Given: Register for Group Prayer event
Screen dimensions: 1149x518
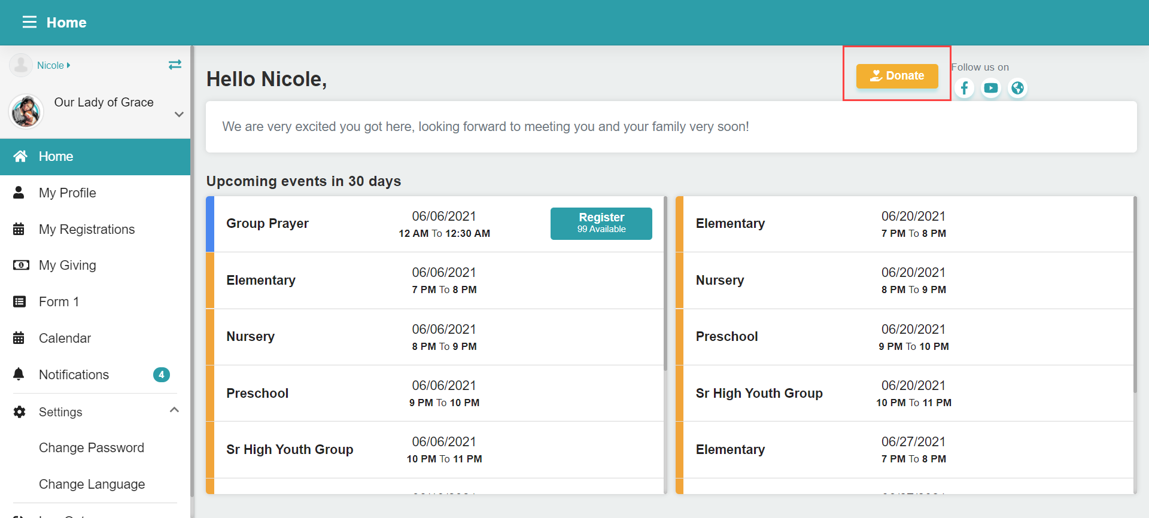Looking at the screenshot, I should [x=601, y=224].
